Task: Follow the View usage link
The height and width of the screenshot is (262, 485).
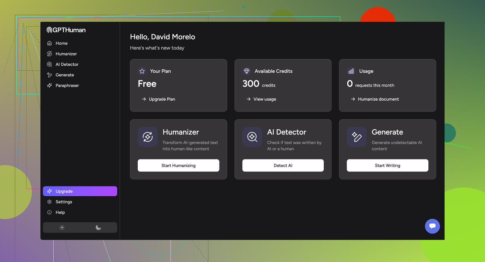Action: (264, 99)
